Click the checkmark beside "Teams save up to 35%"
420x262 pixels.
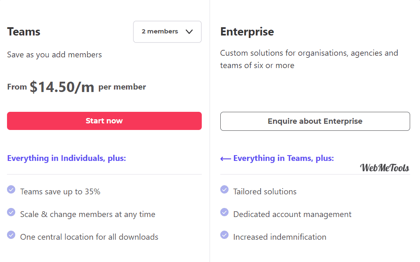pyautogui.click(x=11, y=189)
